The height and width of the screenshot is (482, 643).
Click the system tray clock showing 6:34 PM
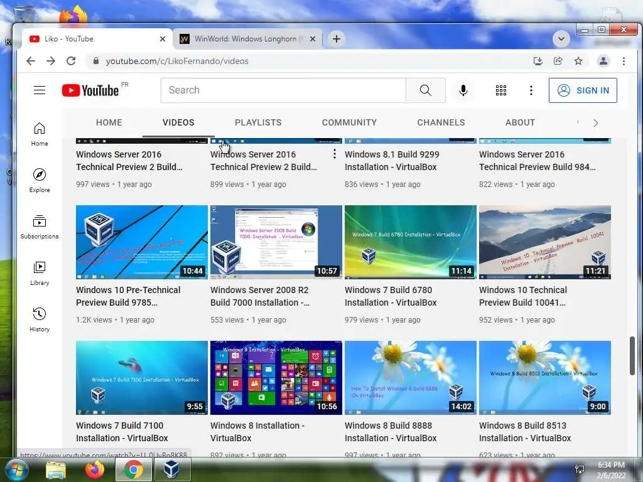[x=611, y=470]
